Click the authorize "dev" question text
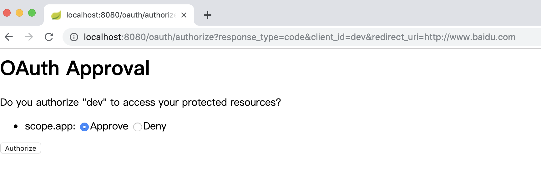Image resolution: width=541 pixels, height=172 pixels. click(x=140, y=102)
